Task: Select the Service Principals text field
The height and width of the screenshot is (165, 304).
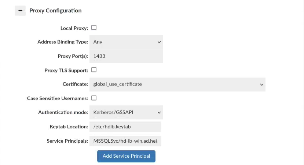Action: pos(125,141)
